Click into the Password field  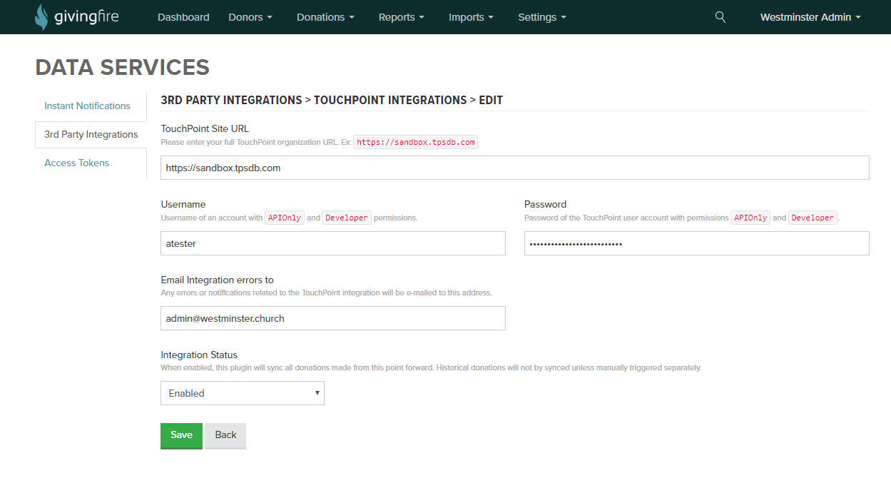click(696, 243)
